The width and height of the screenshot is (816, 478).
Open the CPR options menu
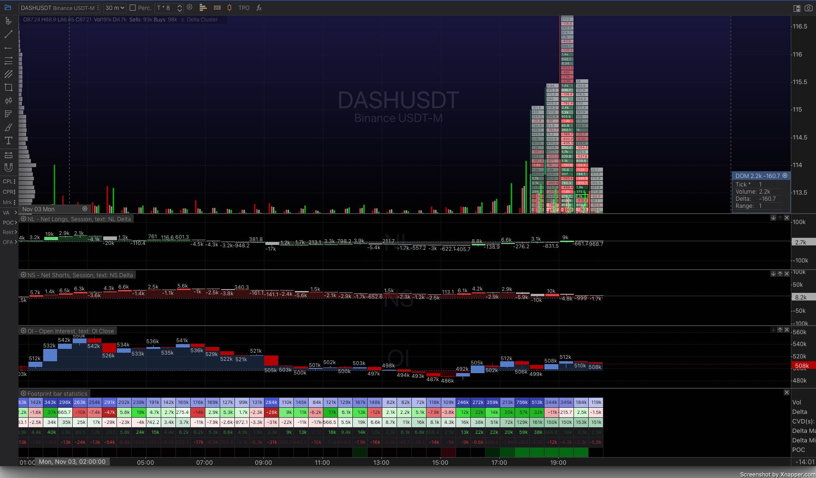(x=15, y=192)
